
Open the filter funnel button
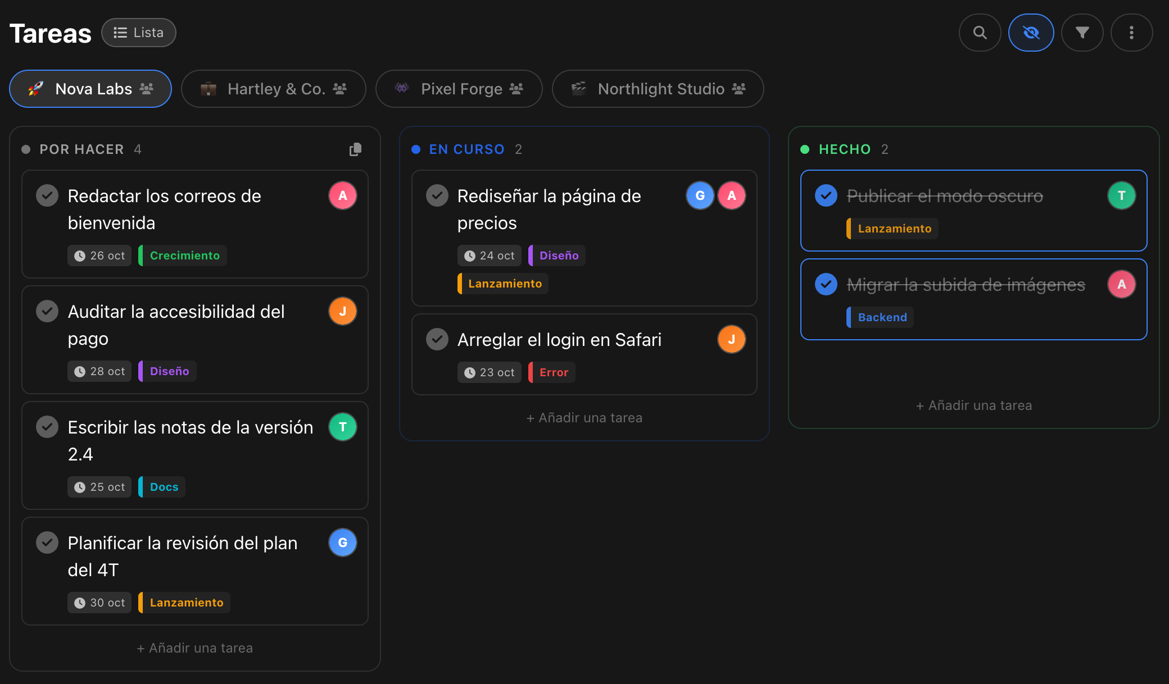pos(1082,33)
